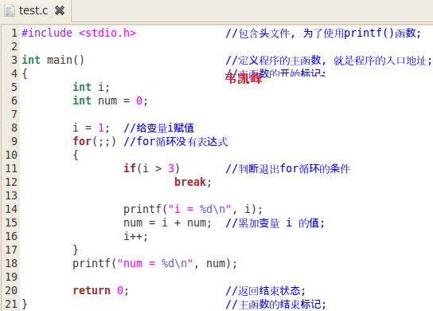
Task: Click the 'int main()' declaration
Action: (x=53, y=60)
